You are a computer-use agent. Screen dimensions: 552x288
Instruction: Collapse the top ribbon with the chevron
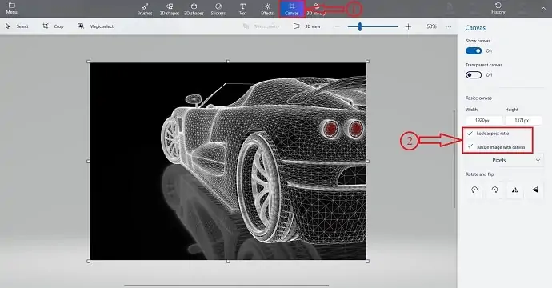[543, 9]
